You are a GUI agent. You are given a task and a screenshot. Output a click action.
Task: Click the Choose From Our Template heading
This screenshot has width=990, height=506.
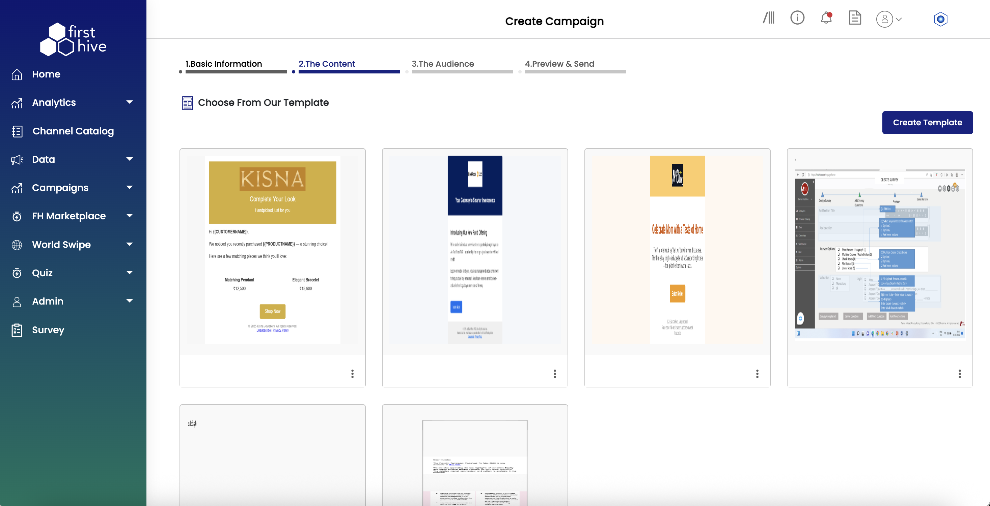263,103
